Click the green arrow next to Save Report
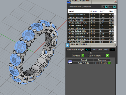 pos(108,56)
